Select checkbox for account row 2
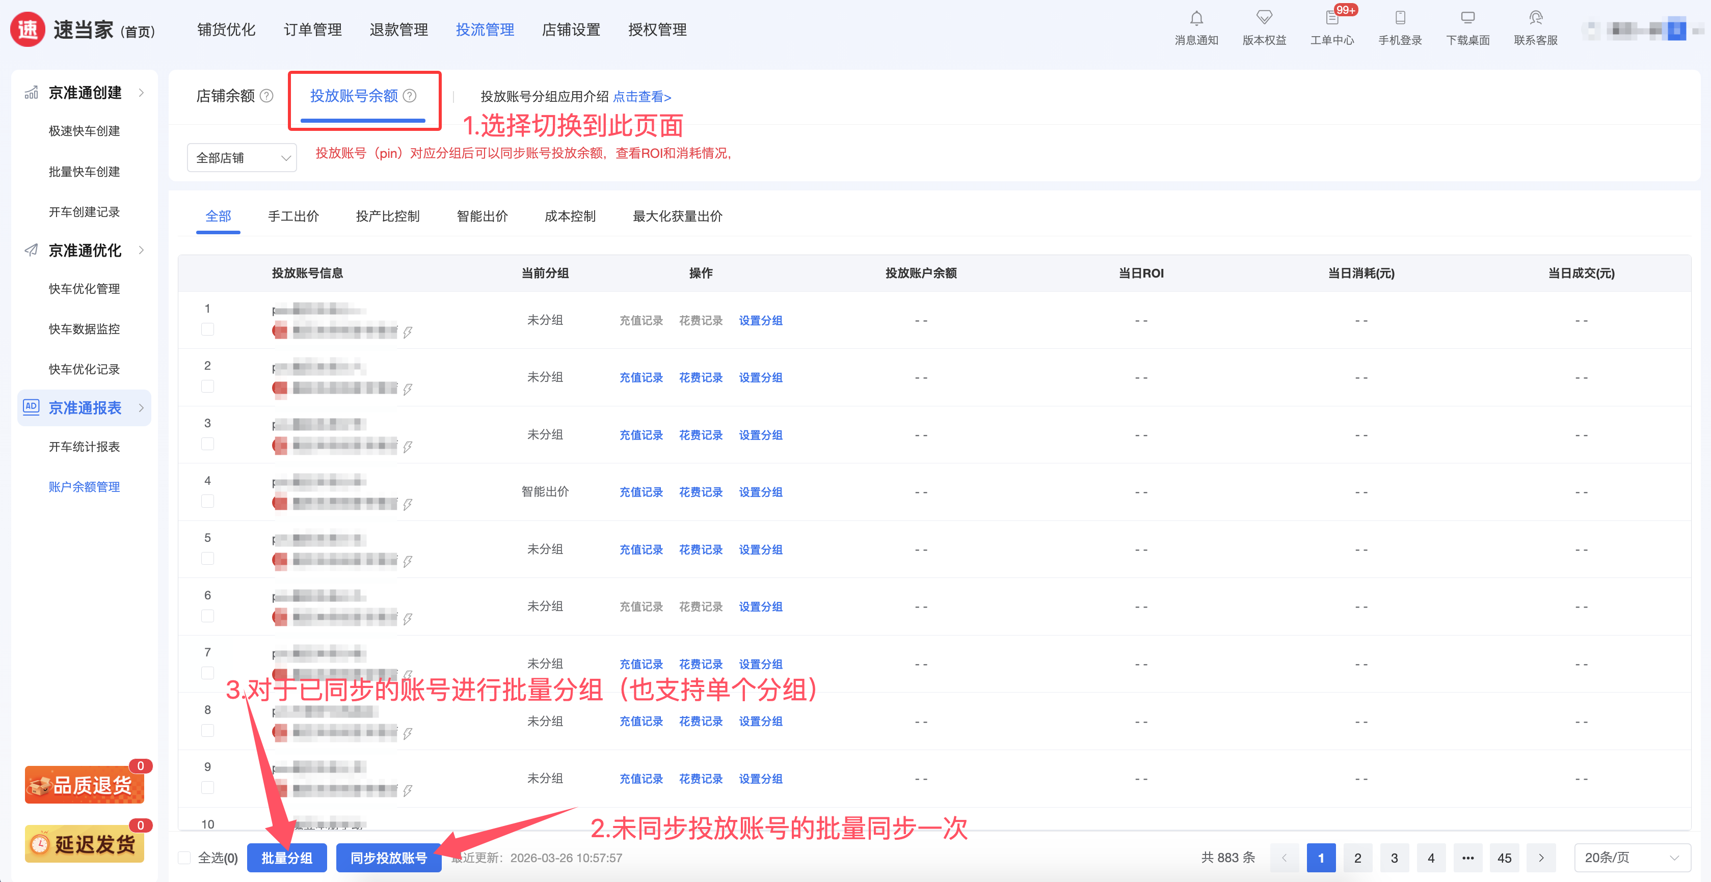Screen dimensions: 1711x882 [x=208, y=386]
